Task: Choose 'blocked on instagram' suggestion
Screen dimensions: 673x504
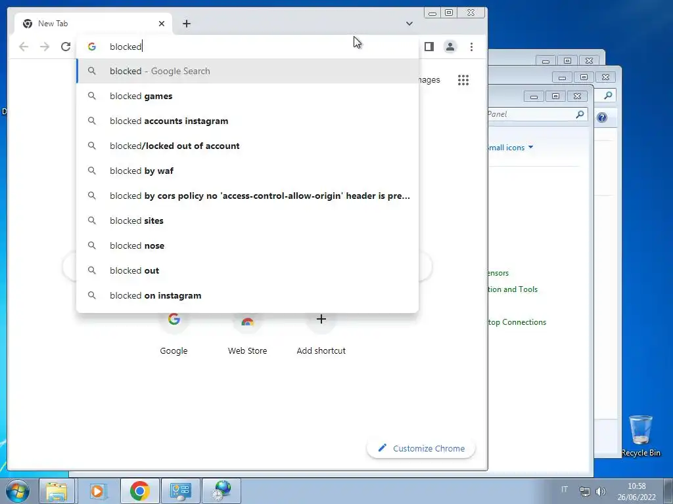Action: tap(247, 295)
